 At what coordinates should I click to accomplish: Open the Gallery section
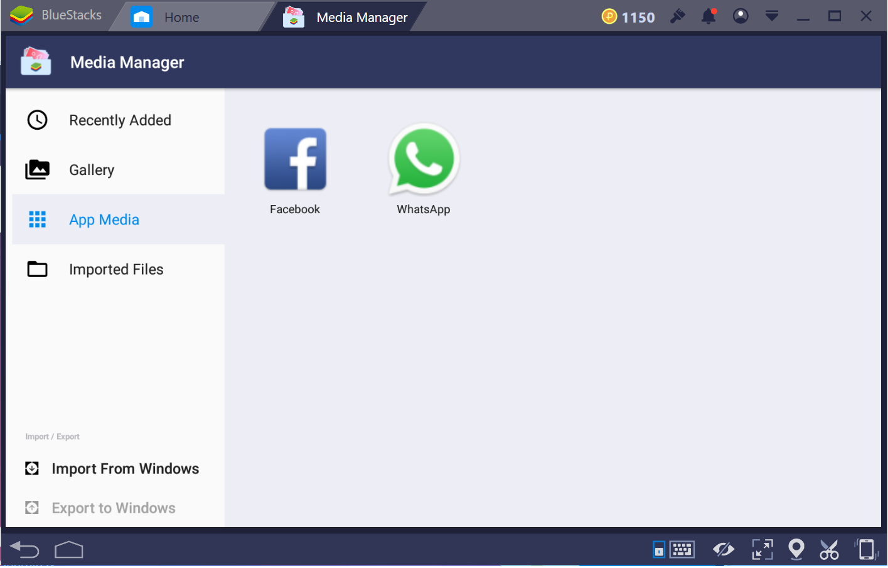(119, 169)
